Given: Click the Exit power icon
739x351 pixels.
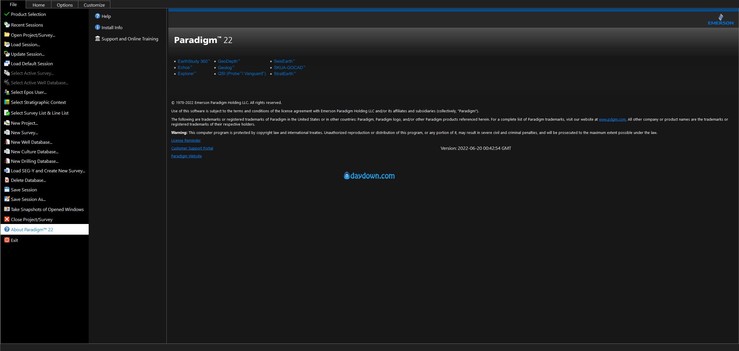Looking at the screenshot, I should point(7,240).
